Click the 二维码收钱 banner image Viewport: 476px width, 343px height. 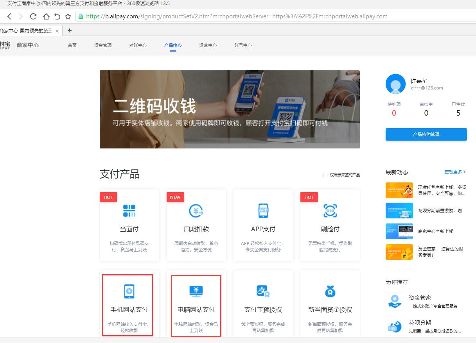point(230,109)
